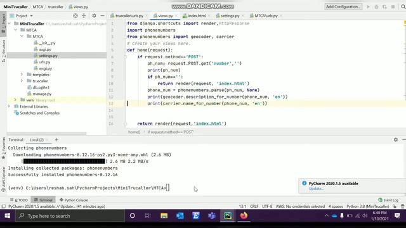Viewport: 406px width, 228px height.
Task: Click PyCharm icon on taskbar
Action: click(228, 215)
